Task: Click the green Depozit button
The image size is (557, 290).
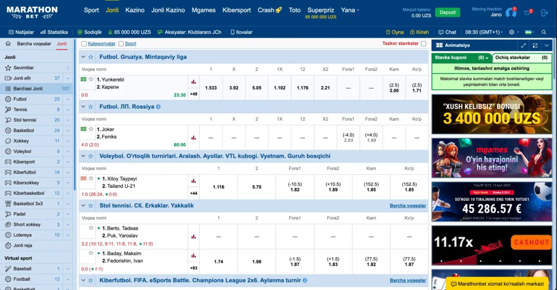Action: [447, 12]
